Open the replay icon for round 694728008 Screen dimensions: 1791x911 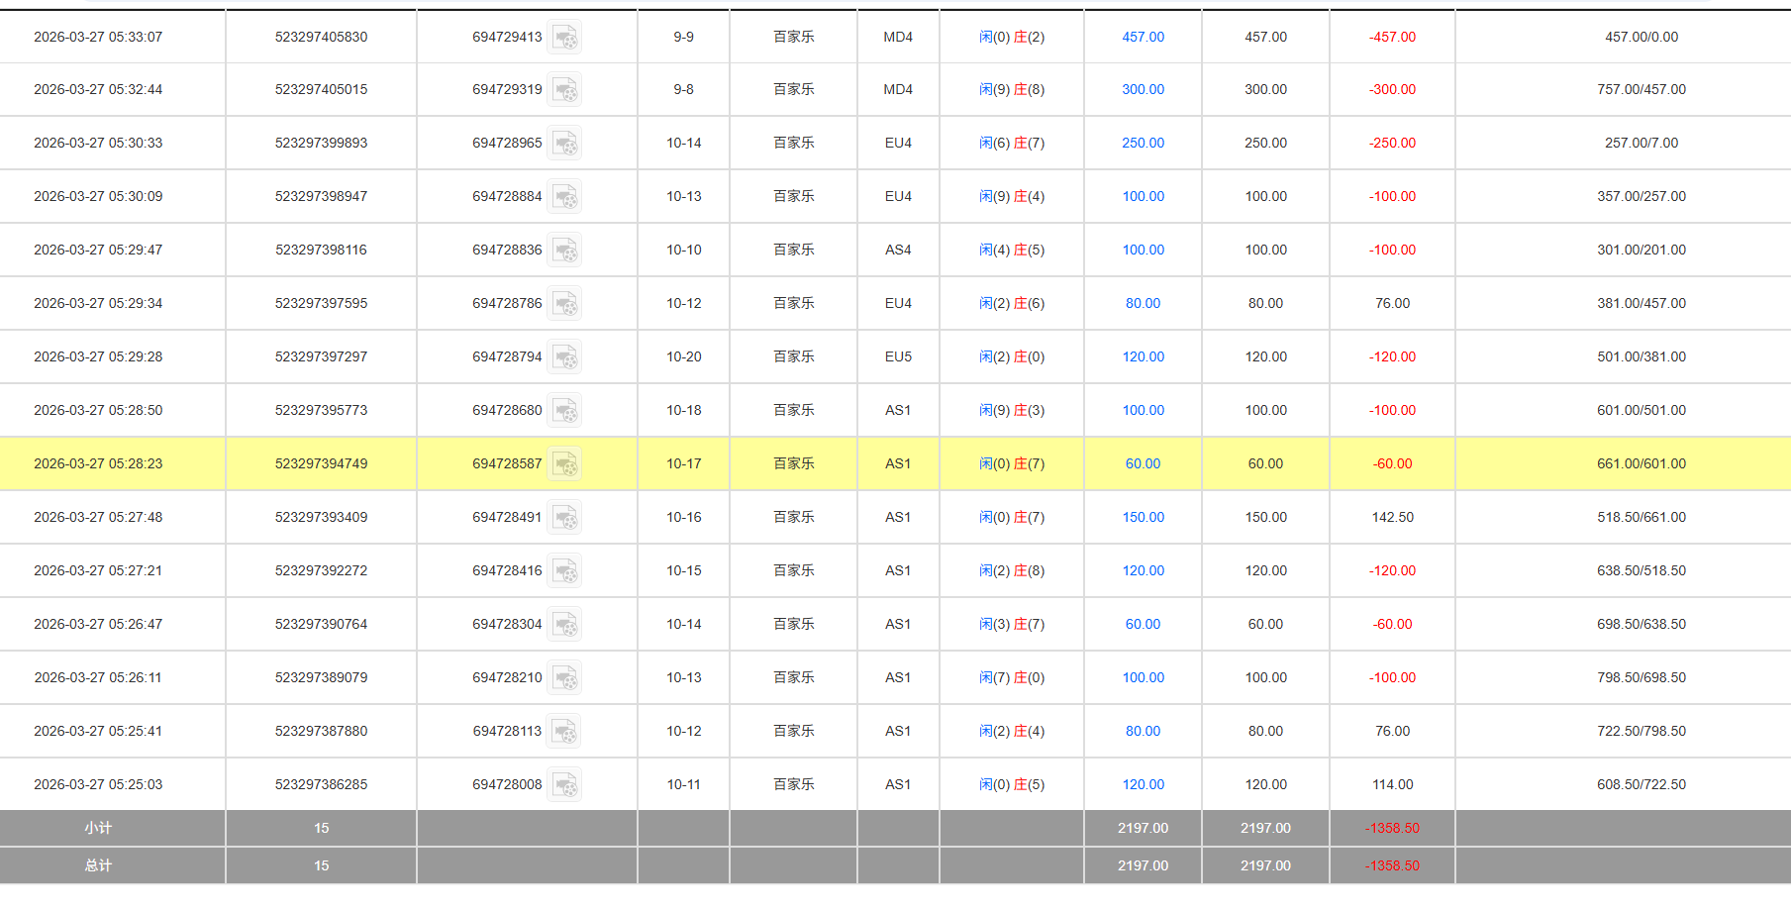(x=564, y=785)
